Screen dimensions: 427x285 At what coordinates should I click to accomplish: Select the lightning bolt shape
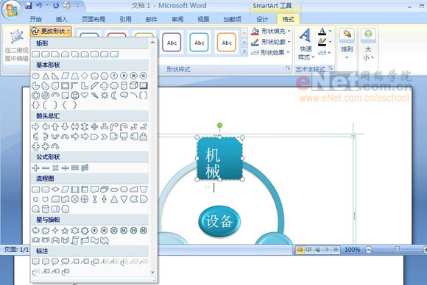[94, 95]
